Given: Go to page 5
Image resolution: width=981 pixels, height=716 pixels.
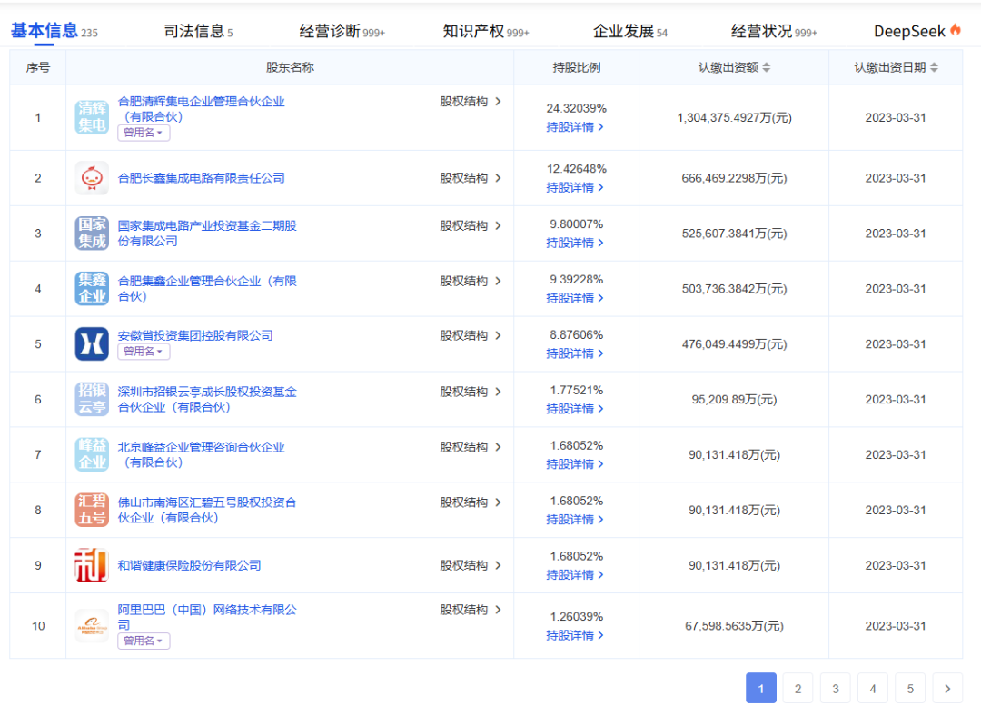Looking at the screenshot, I should click(910, 689).
